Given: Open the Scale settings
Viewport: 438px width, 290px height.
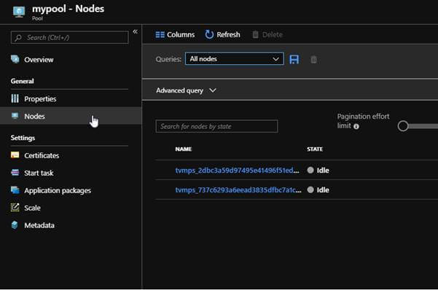Looking at the screenshot, I should pyautogui.click(x=32, y=208).
